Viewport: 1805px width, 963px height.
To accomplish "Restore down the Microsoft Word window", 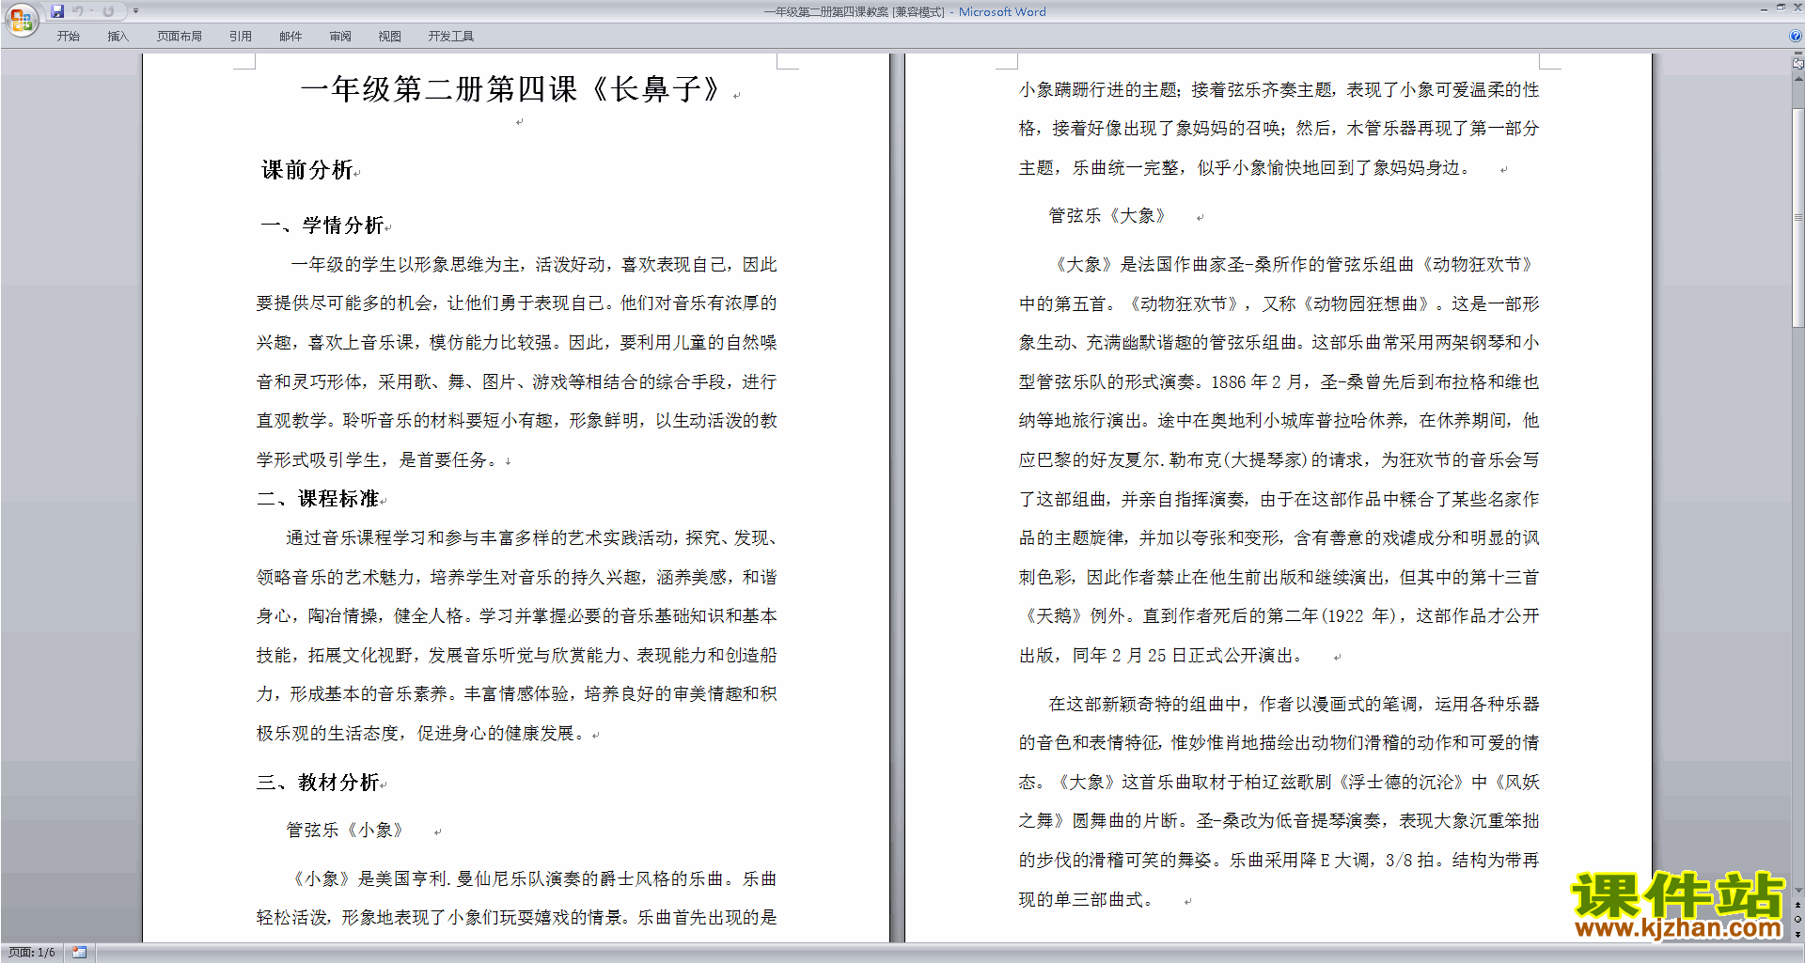I will (1781, 8).
